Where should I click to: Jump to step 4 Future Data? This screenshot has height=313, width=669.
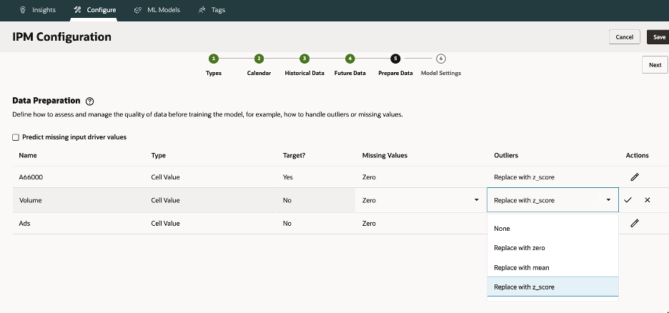(350, 59)
